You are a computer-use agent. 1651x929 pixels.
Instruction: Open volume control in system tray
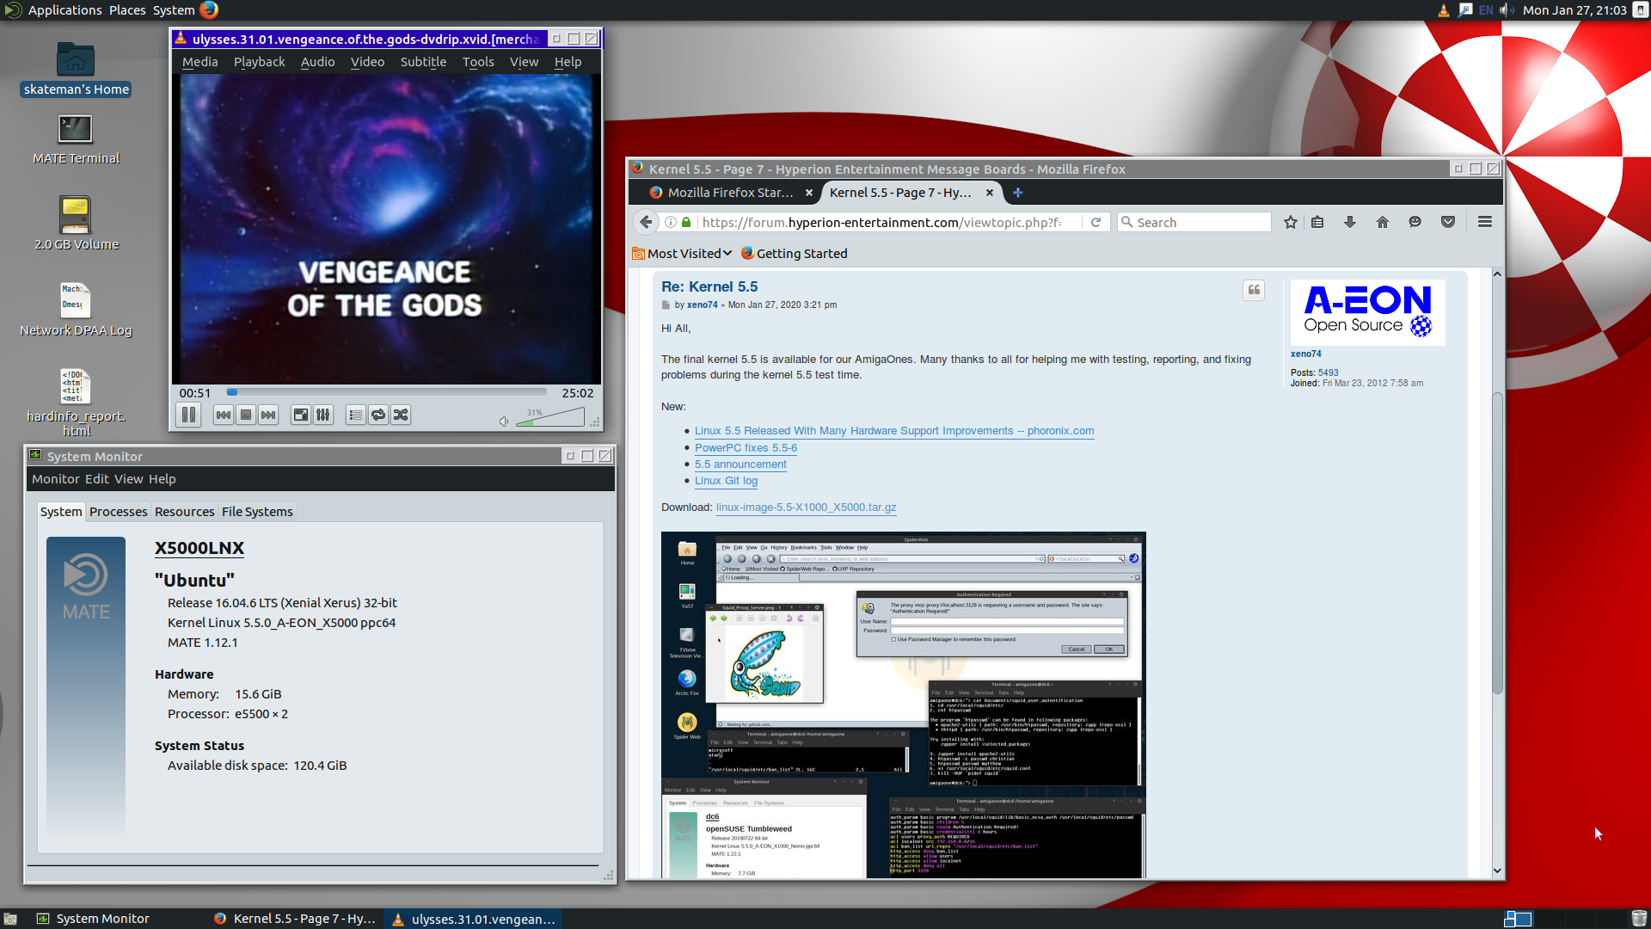pyautogui.click(x=1507, y=10)
